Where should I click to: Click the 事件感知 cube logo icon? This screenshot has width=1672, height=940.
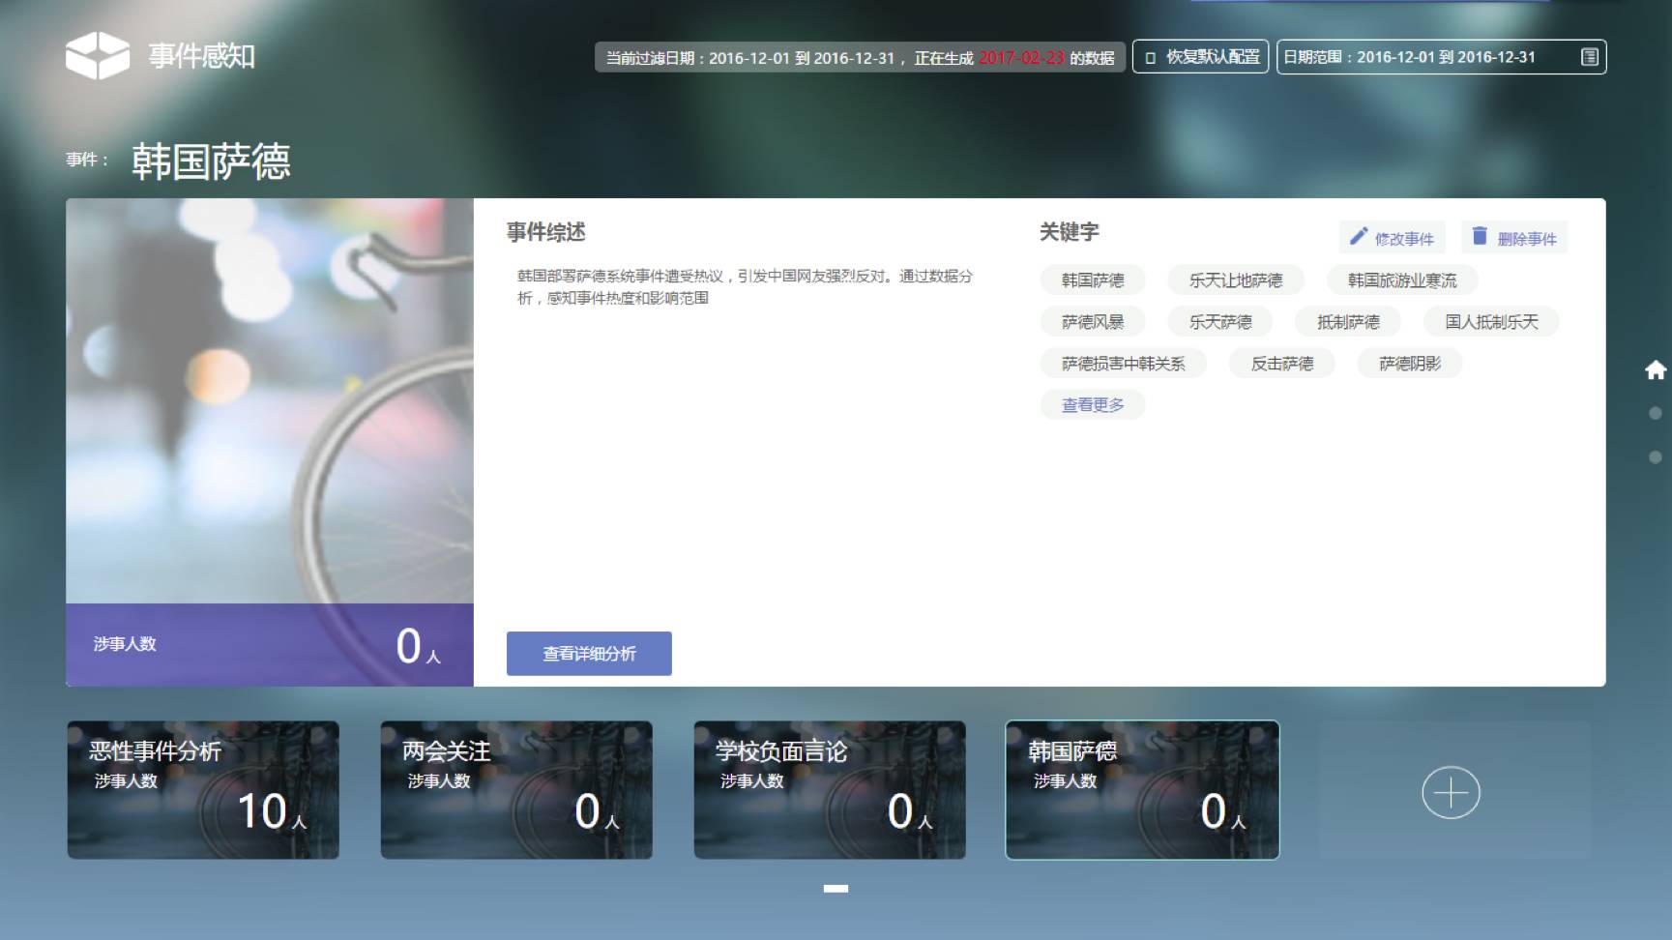click(98, 55)
